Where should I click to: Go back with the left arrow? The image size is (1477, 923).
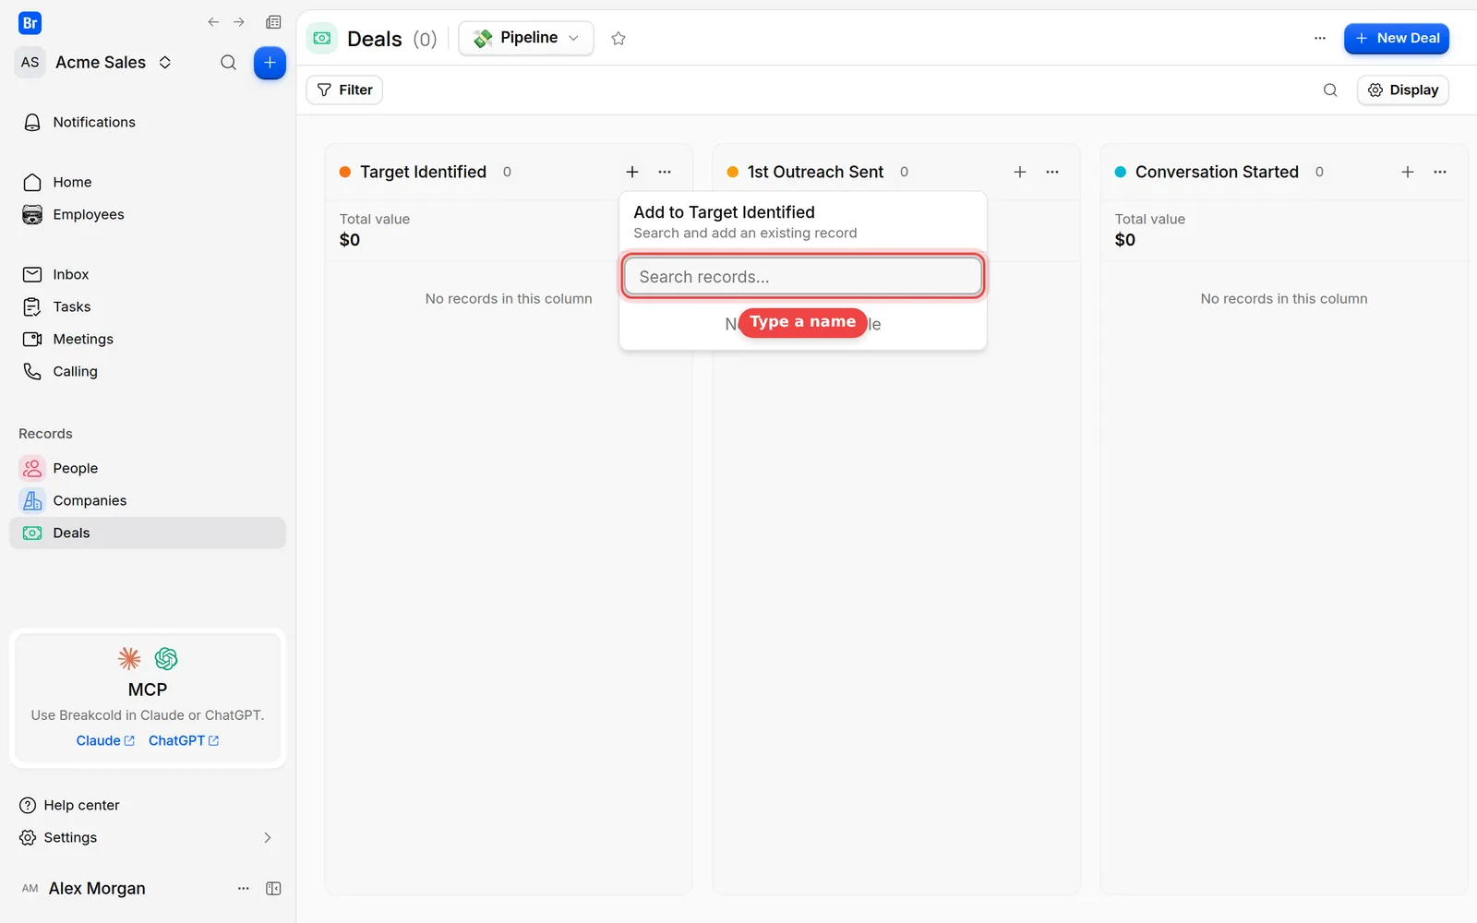[x=213, y=22]
